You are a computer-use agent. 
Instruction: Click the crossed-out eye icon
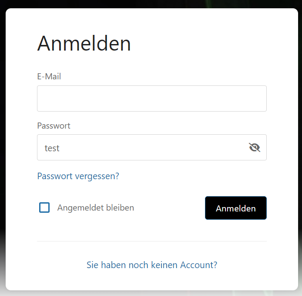pos(255,147)
